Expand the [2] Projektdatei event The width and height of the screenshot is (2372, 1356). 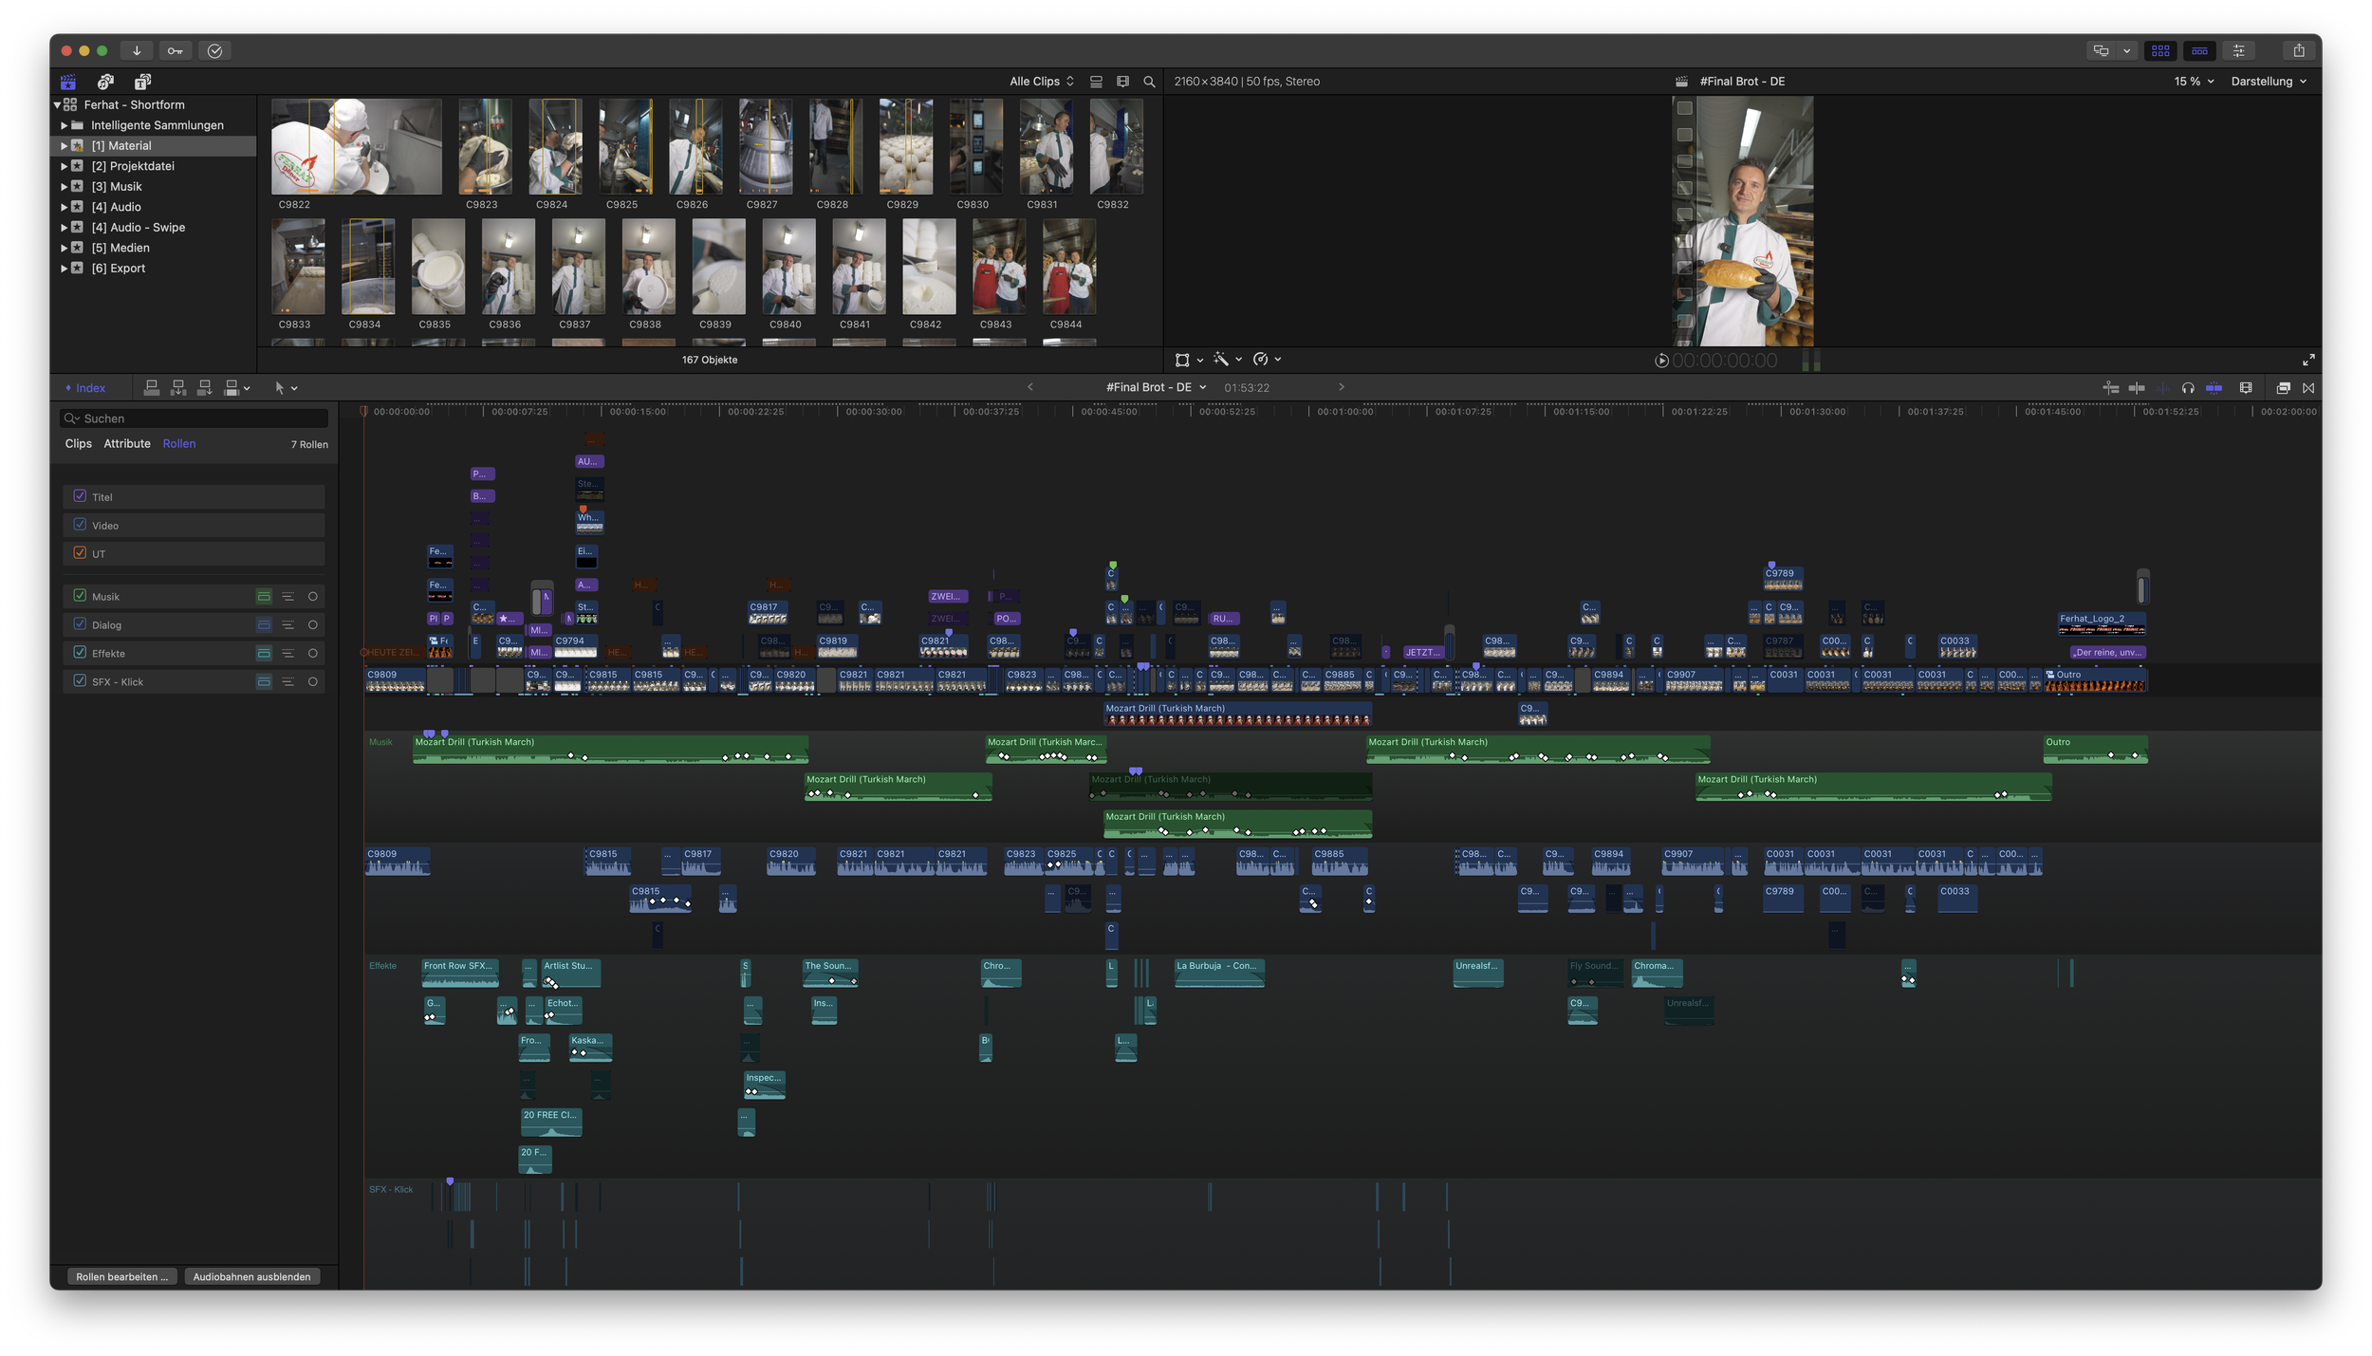click(64, 166)
